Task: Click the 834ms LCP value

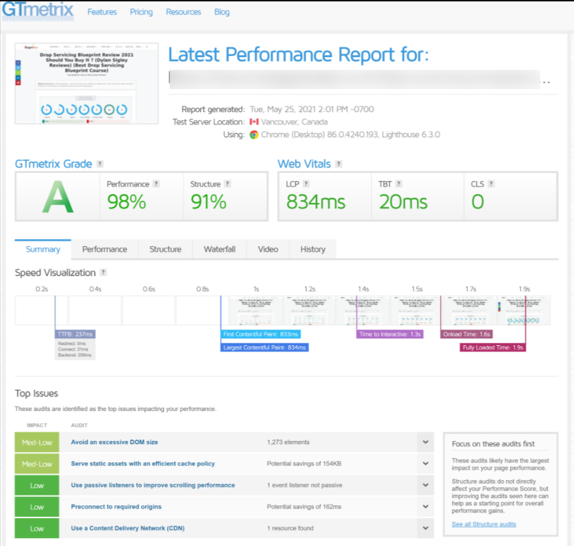Action: tap(316, 202)
